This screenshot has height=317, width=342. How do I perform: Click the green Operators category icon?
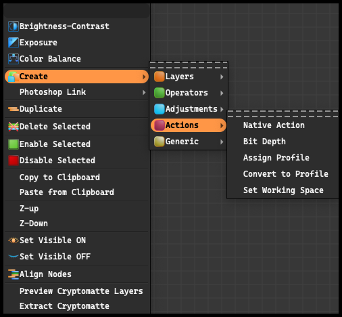tap(160, 93)
